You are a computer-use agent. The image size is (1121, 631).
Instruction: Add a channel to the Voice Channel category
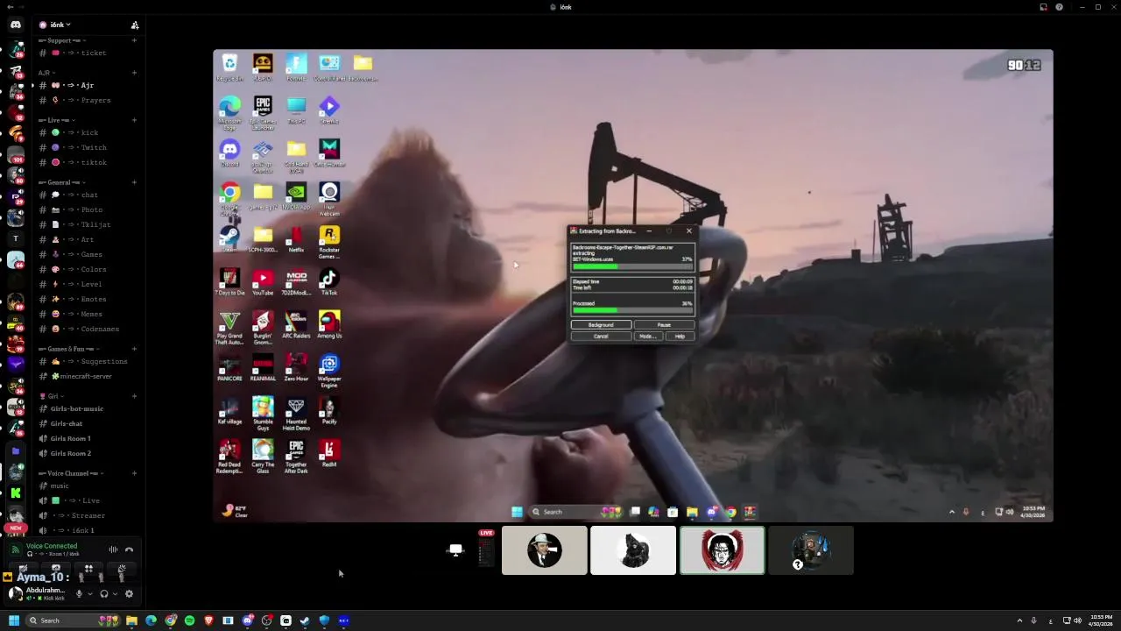pos(134,473)
